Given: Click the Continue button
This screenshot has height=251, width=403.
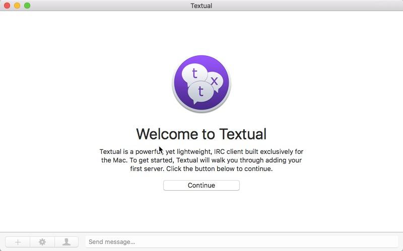Looking at the screenshot, I should pos(201,185).
